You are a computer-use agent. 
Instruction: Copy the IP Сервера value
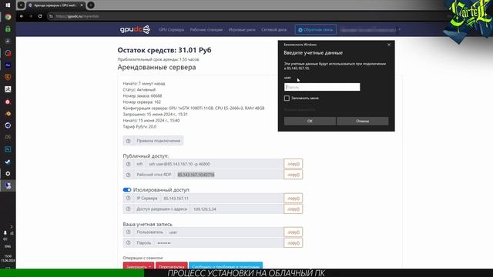click(293, 199)
